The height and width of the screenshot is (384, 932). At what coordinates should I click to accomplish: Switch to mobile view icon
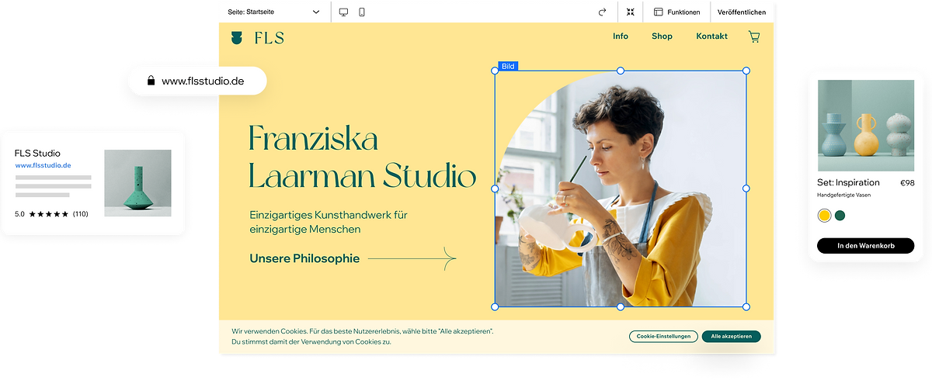pyautogui.click(x=362, y=12)
